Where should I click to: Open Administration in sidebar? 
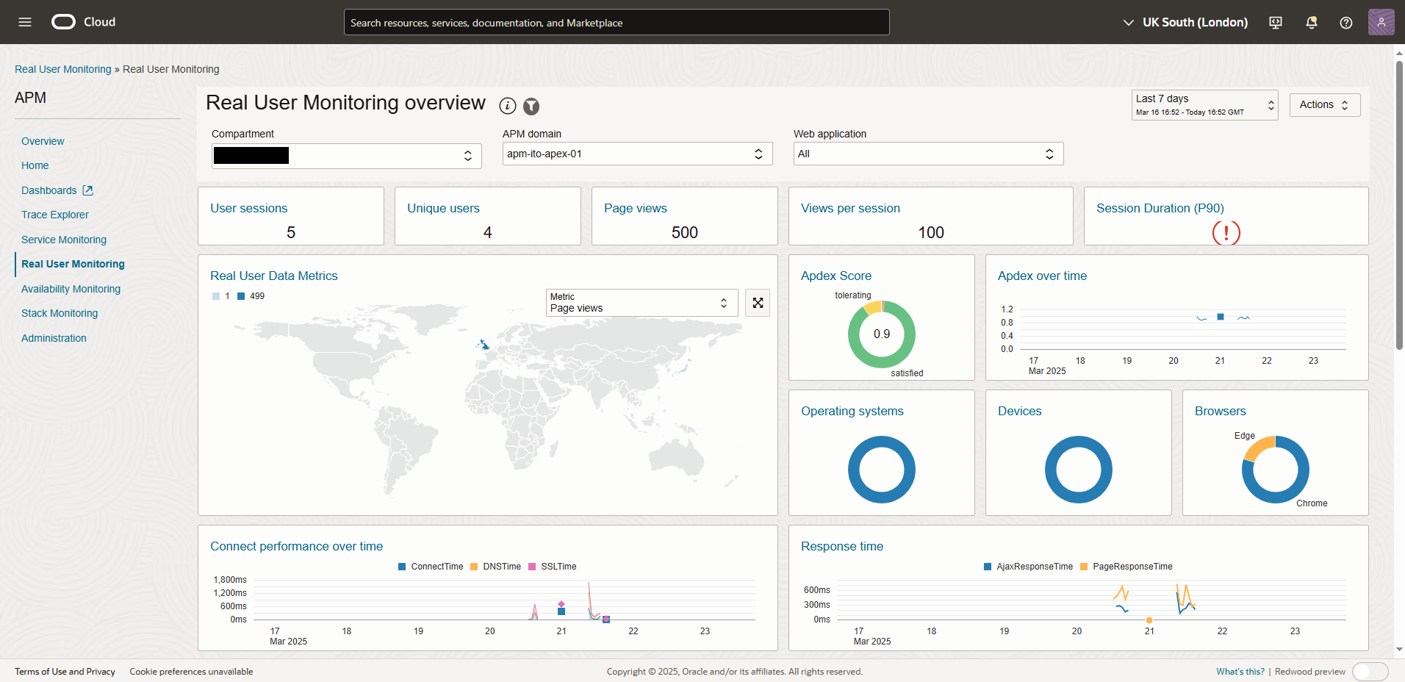coord(54,338)
